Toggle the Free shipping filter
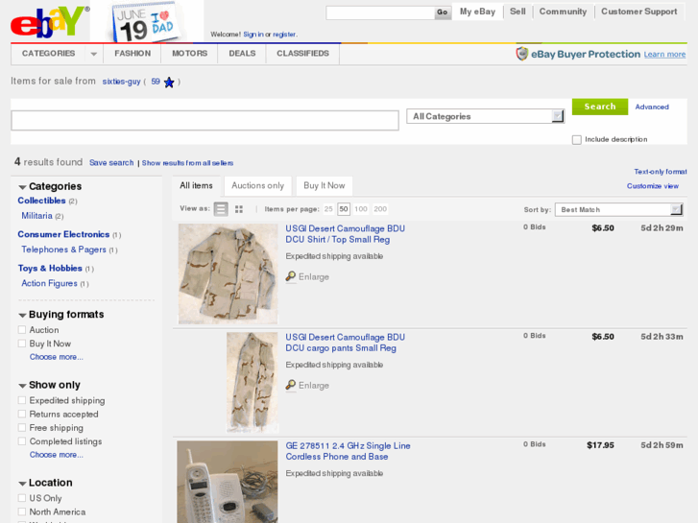Image resolution: width=698 pixels, height=523 pixels. 22,428
